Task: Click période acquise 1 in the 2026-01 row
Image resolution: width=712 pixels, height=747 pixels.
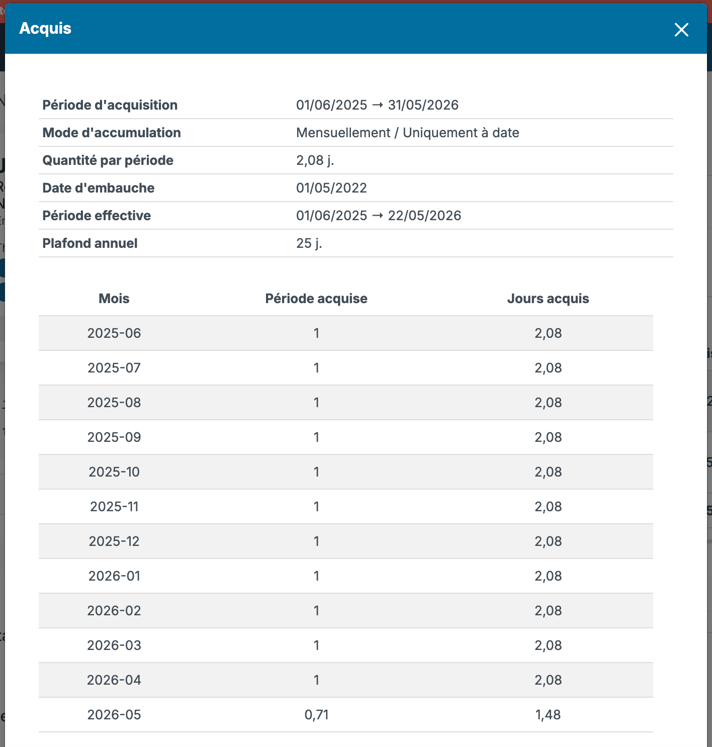Action: tap(316, 576)
